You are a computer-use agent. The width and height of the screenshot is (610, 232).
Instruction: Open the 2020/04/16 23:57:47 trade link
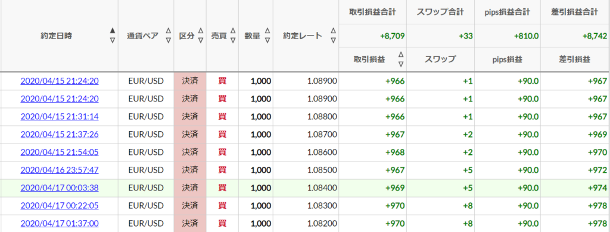pyautogui.click(x=60, y=170)
